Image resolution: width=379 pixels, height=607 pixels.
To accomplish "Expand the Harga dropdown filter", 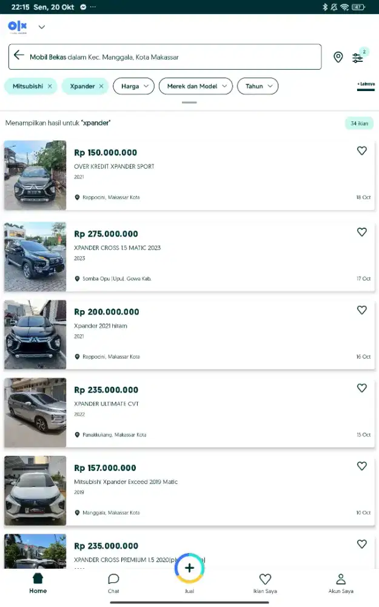I will [x=134, y=86].
